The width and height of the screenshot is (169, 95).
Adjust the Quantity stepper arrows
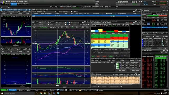click(x=99, y=53)
